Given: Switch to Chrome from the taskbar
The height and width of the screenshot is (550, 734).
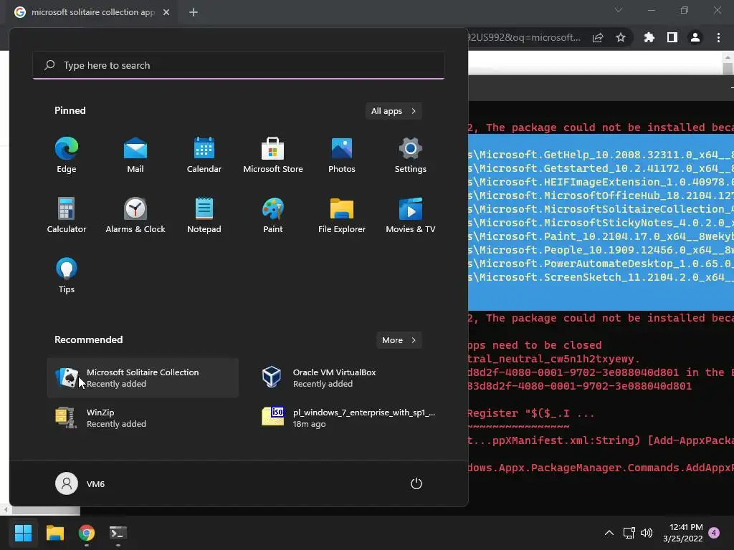Looking at the screenshot, I should pyautogui.click(x=87, y=533).
